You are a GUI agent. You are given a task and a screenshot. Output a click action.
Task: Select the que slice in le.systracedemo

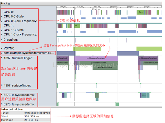tap(144, 95)
